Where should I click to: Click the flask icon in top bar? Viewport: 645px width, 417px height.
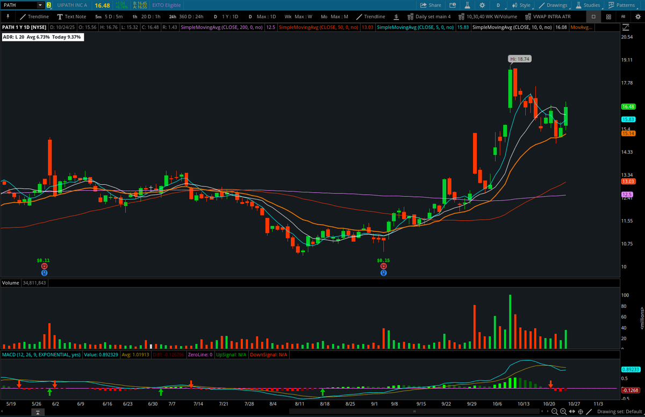click(x=467, y=5)
